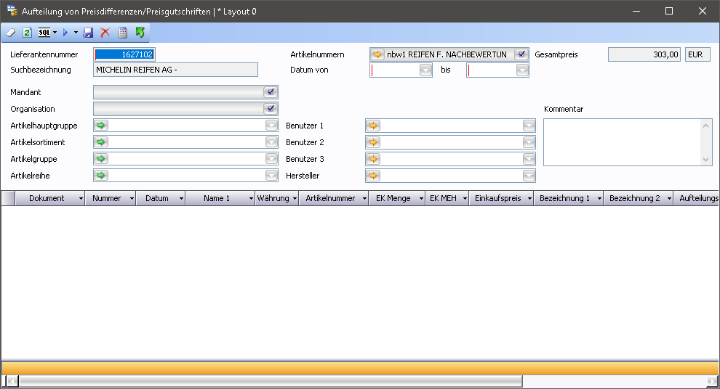This screenshot has height=389, width=720.
Task: Click the green return arrow toolbar icon
Action: (140, 33)
